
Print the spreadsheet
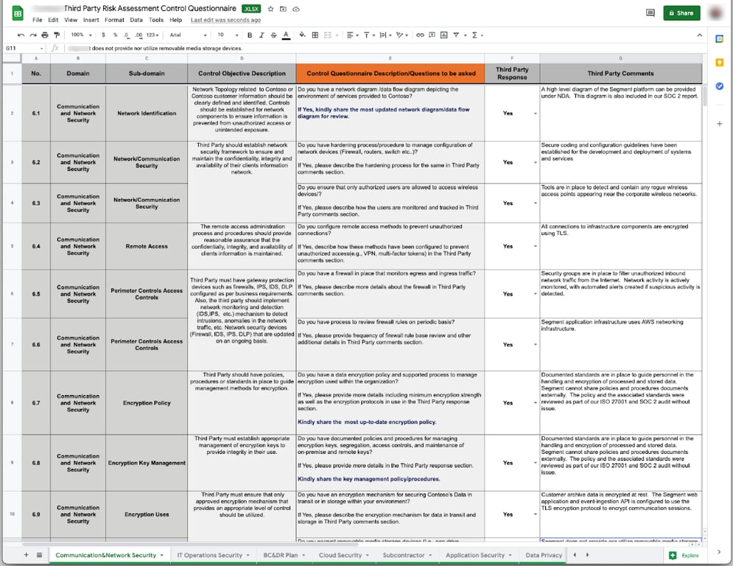[x=45, y=35]
